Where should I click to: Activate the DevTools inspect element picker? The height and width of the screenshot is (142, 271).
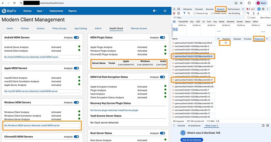[174, 9]
